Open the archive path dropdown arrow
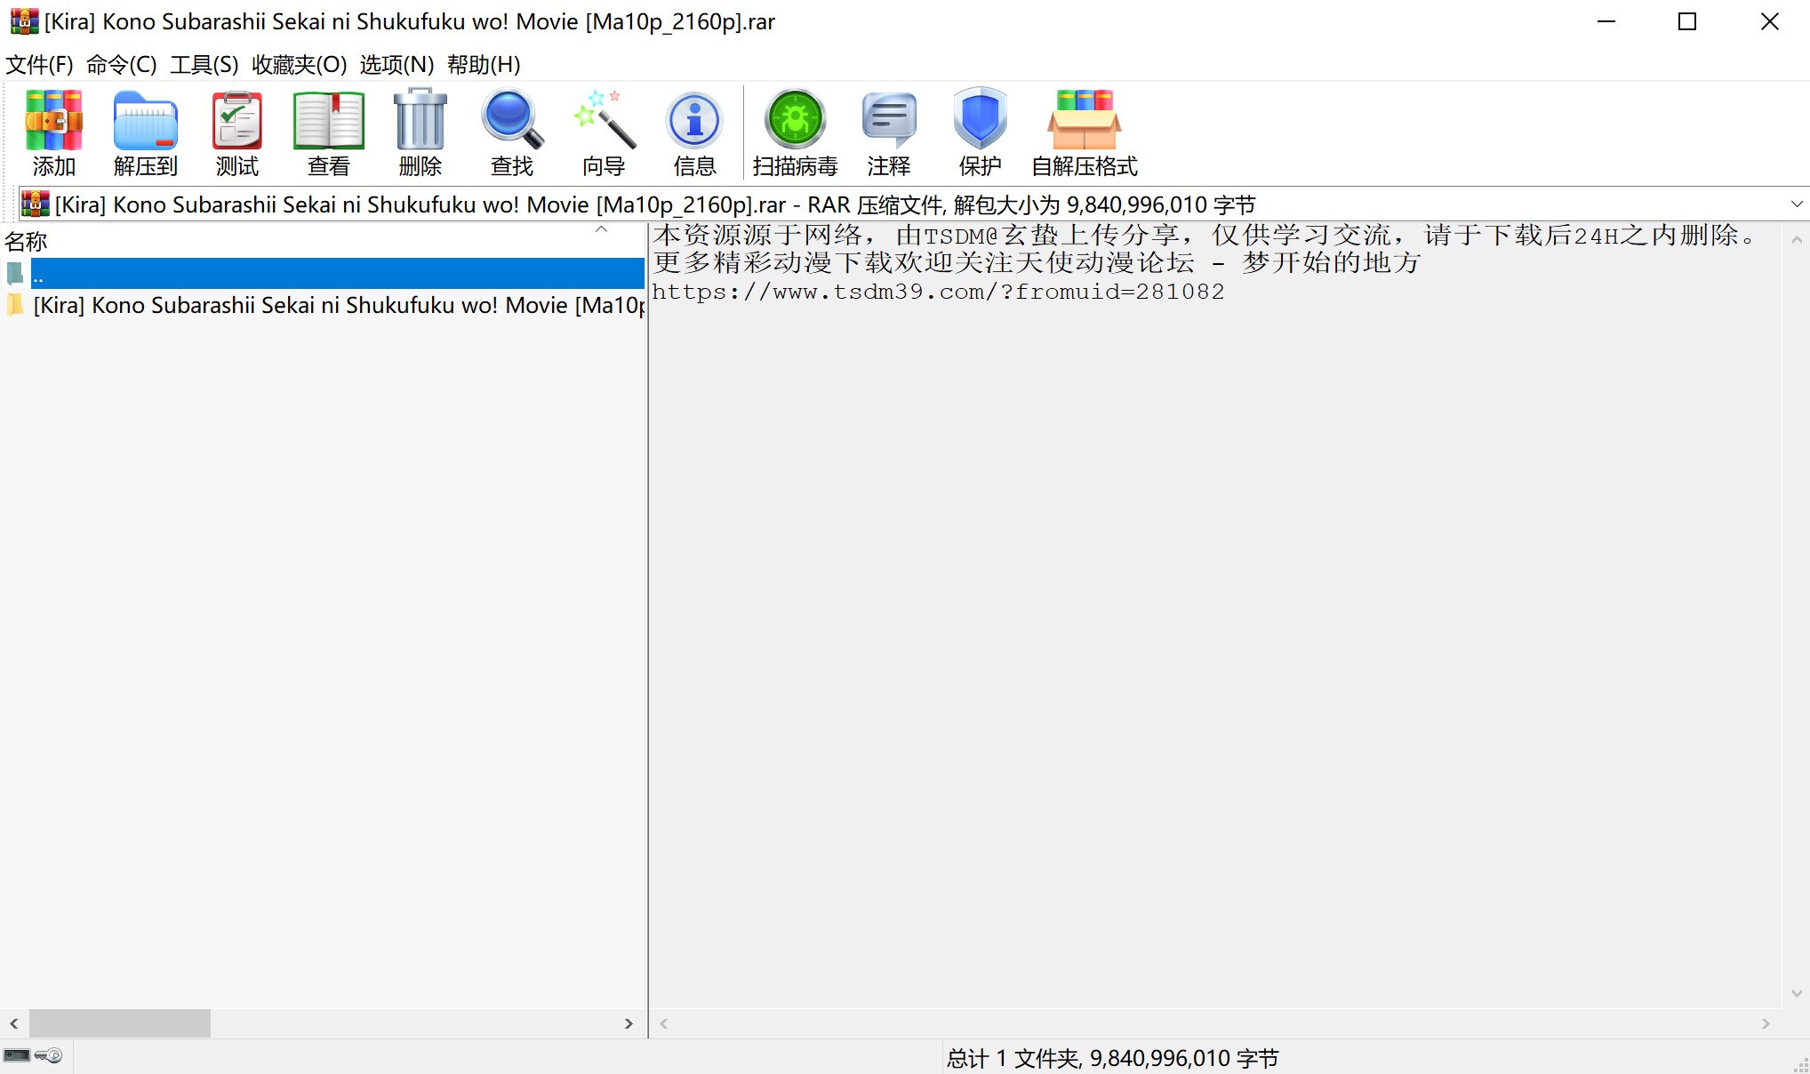The width and height of the screenshot is (1810, 1074). (x=1797, y=204)
